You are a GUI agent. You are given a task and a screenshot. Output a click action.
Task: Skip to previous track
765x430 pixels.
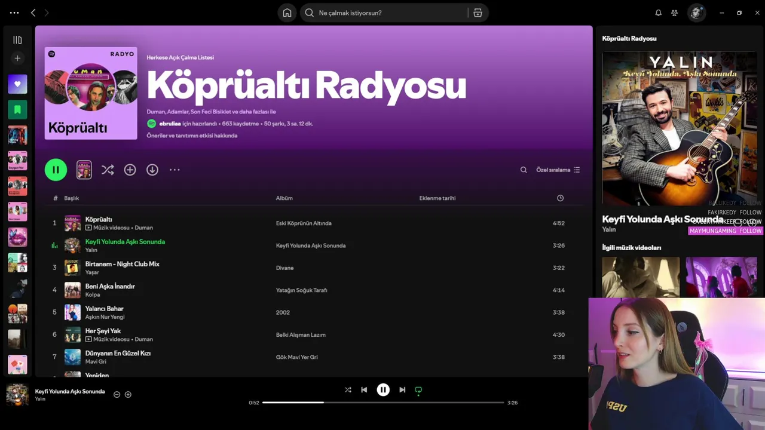pos(364,389)
